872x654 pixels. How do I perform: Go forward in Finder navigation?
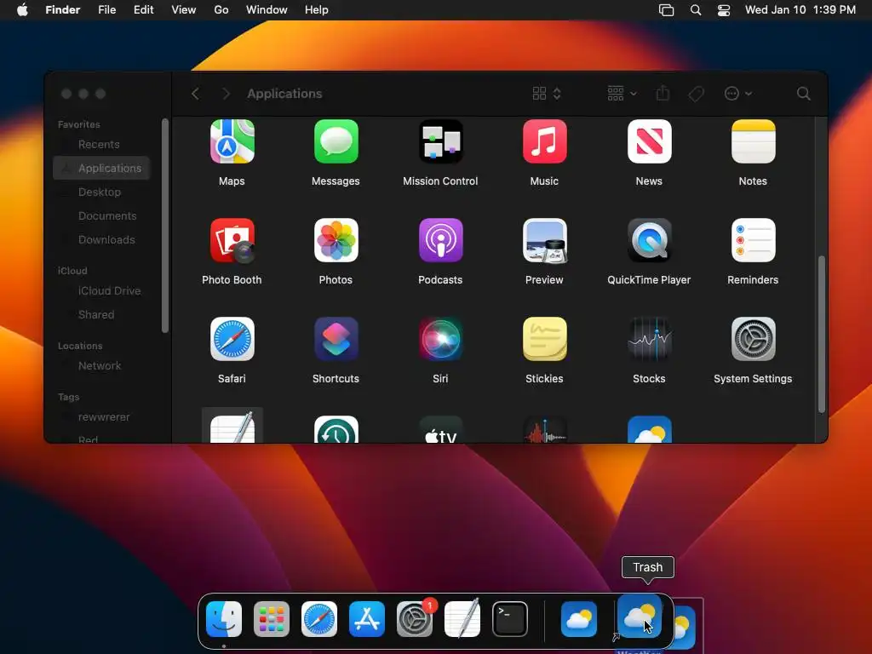click(x=226, y=94)
